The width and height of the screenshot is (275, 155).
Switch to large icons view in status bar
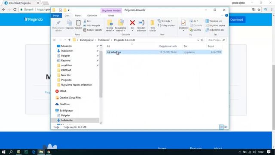point(226,127)
